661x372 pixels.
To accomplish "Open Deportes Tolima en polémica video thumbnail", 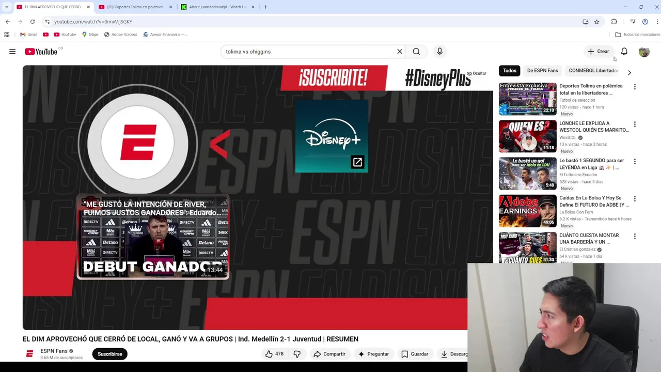I will [527, 99].
